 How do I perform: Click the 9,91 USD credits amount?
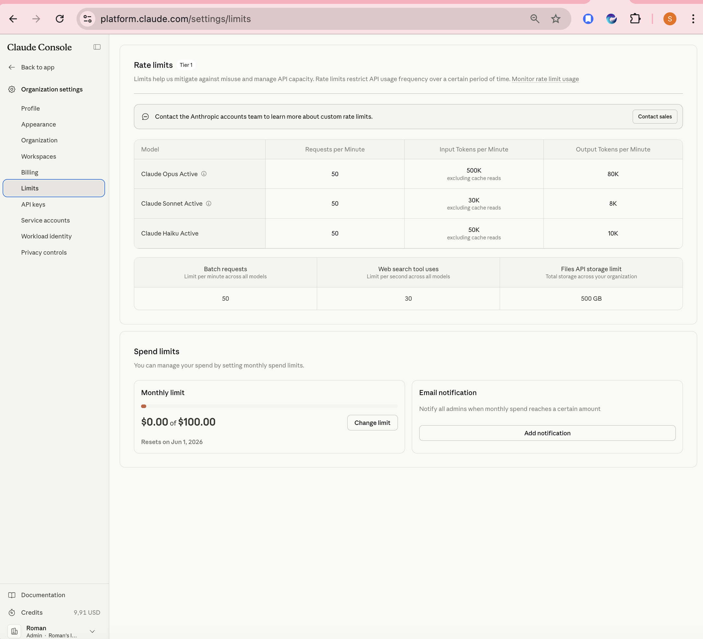pyautogui.click(x=87, y=612)
